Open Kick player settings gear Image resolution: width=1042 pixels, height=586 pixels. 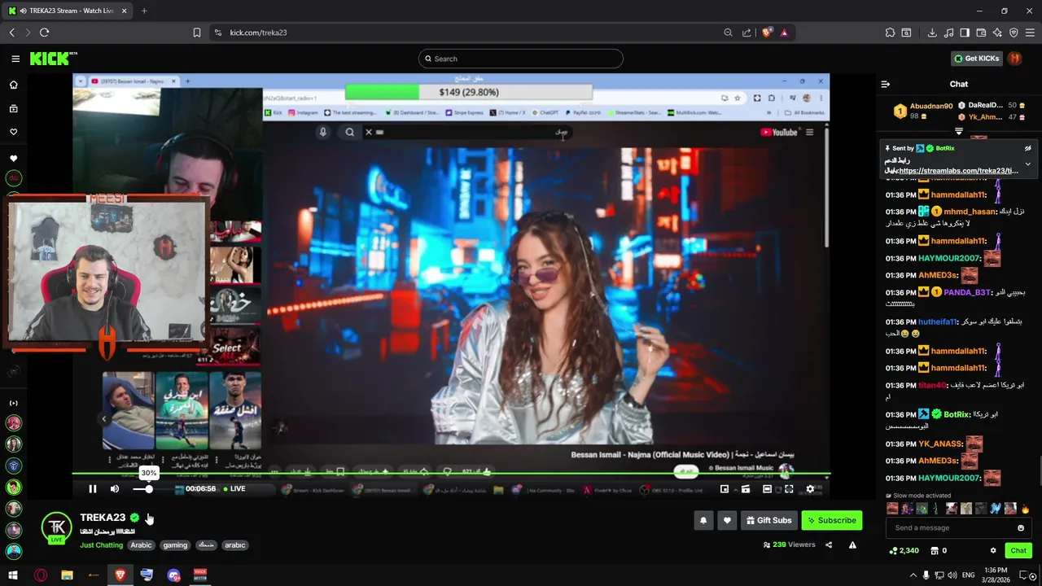click(810, 489)
